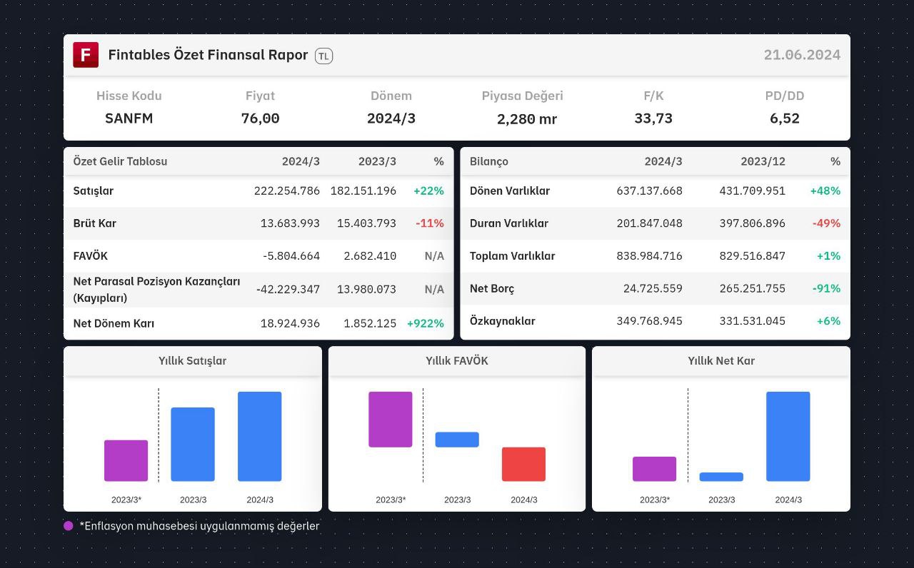Click the Bilanço table header
The width and height of the screenshot is (914, 568).
(x=489, y=161)
